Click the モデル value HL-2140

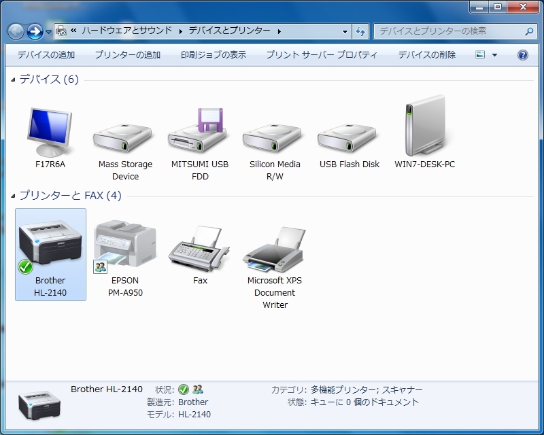194,414
